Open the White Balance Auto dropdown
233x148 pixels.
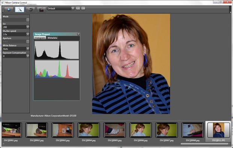pos(16,49)
